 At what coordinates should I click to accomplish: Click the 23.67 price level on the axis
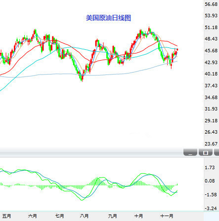pyautogui.click(x=211, y=144)
